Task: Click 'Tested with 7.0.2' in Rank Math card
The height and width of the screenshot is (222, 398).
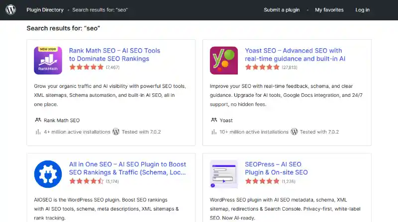Action: pos(141,132)
